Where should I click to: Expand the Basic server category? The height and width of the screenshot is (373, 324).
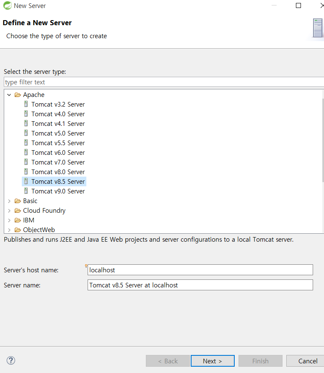tap(9, 201)
